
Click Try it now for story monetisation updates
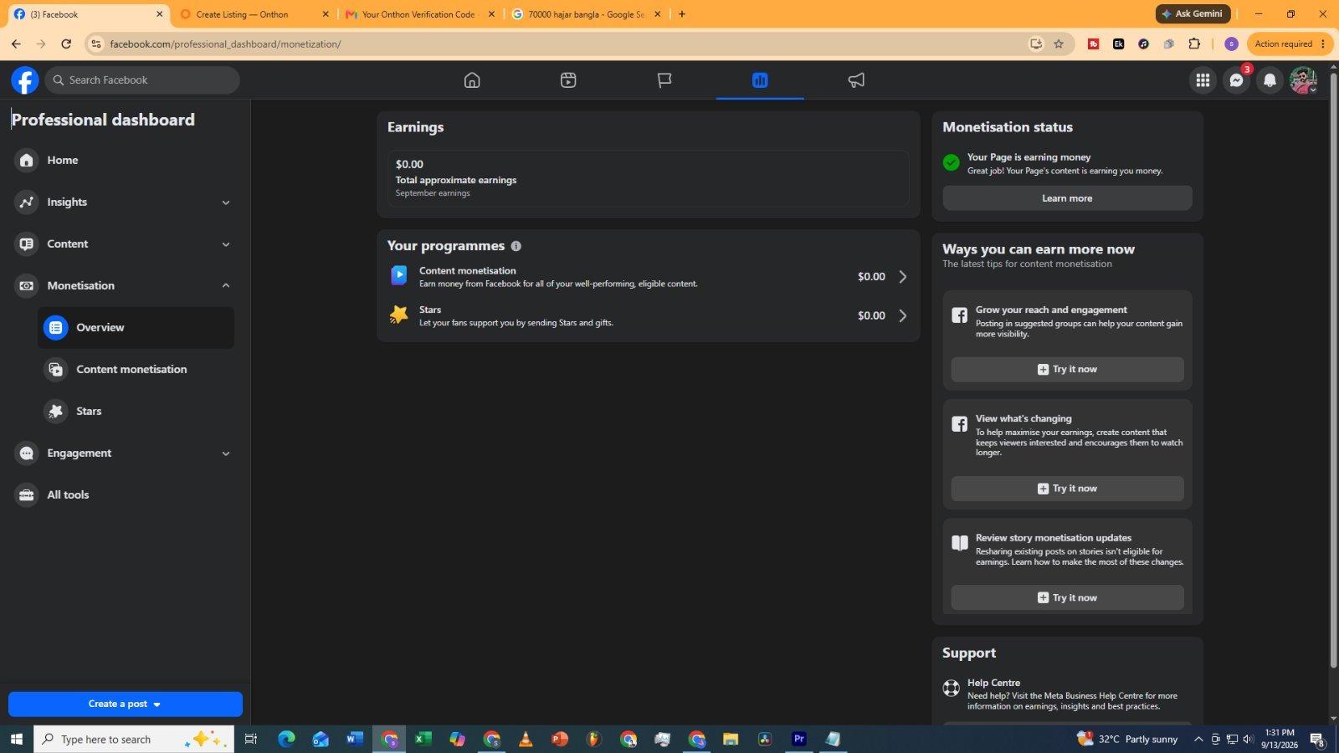click(x=1067, y=597)
